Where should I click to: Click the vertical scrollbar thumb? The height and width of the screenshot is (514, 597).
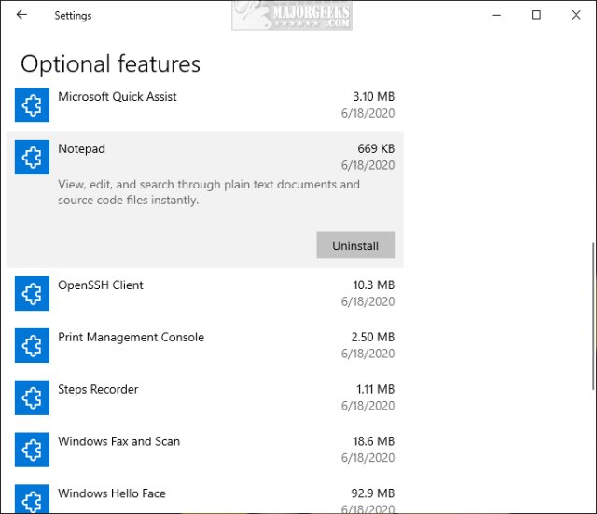point(593,317)
